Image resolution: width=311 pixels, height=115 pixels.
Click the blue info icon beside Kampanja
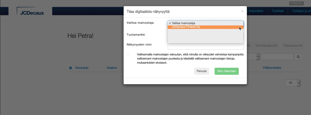(70, 68)
